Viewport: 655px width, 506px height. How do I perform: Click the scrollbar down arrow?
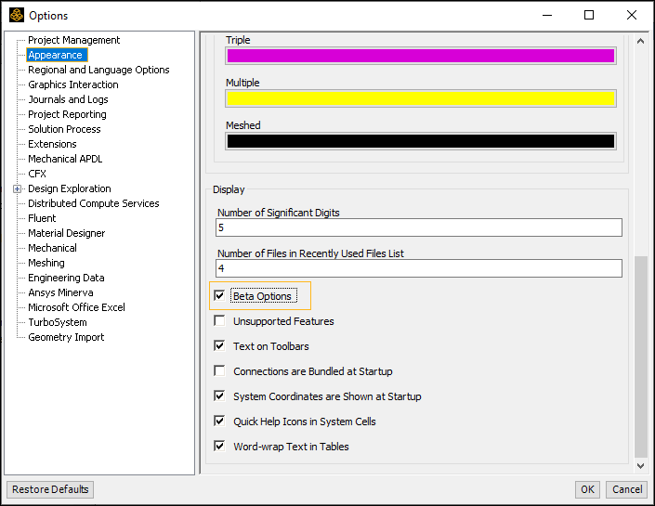640,464
